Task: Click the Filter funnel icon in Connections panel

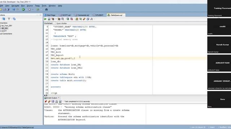Action: pos(9,19)
